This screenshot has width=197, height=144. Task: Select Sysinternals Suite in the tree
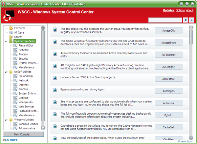click(25, 41)
